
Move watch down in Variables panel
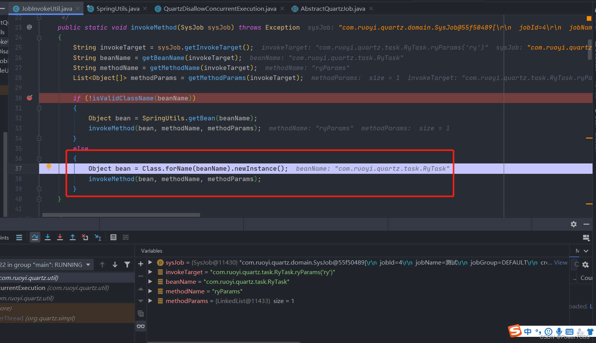pos(141,301)
